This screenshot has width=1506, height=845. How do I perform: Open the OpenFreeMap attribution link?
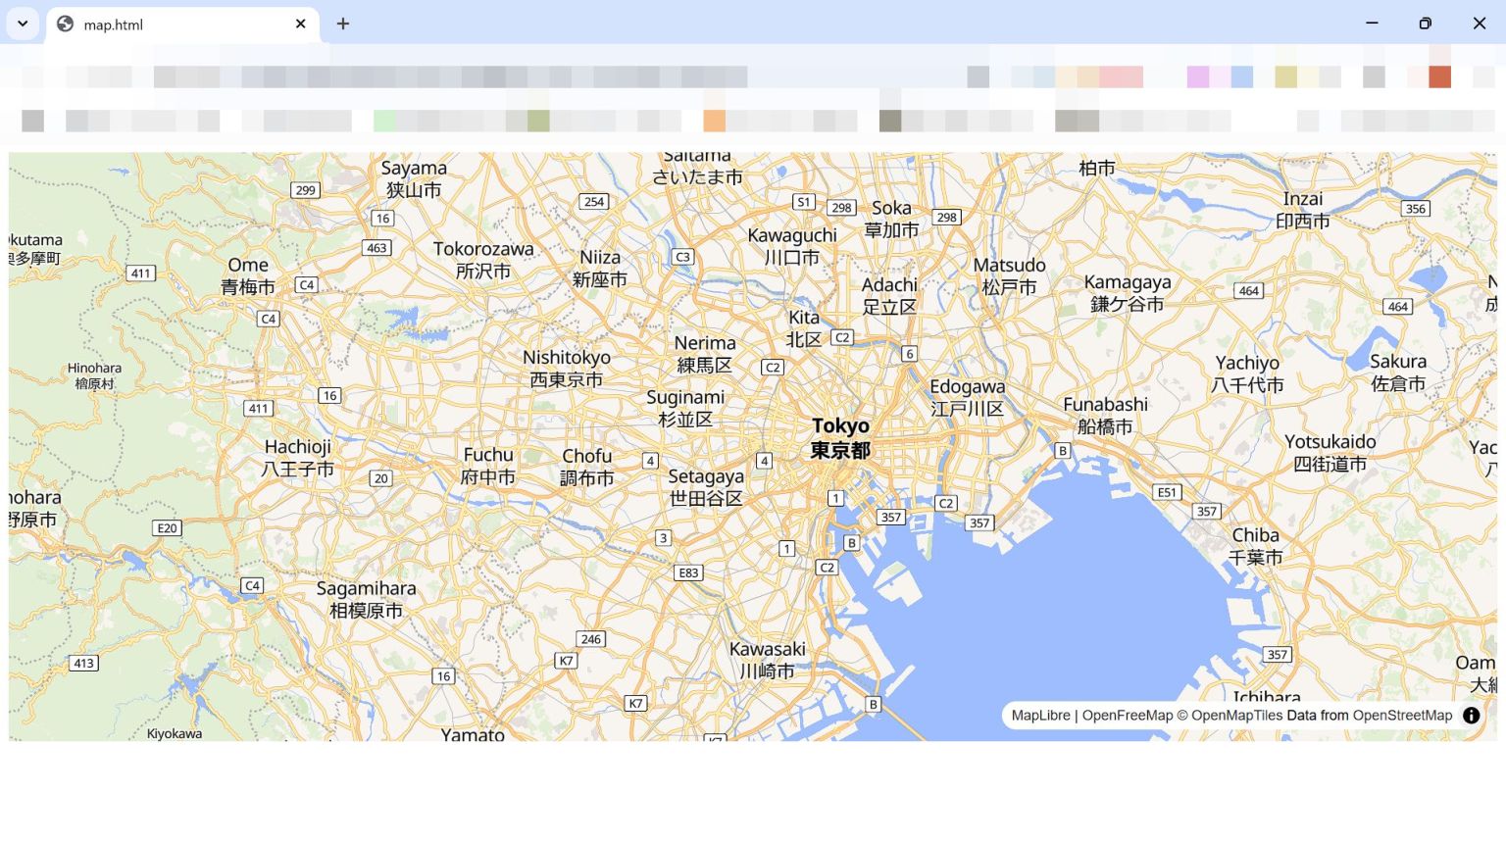[x=1128, y=716]
